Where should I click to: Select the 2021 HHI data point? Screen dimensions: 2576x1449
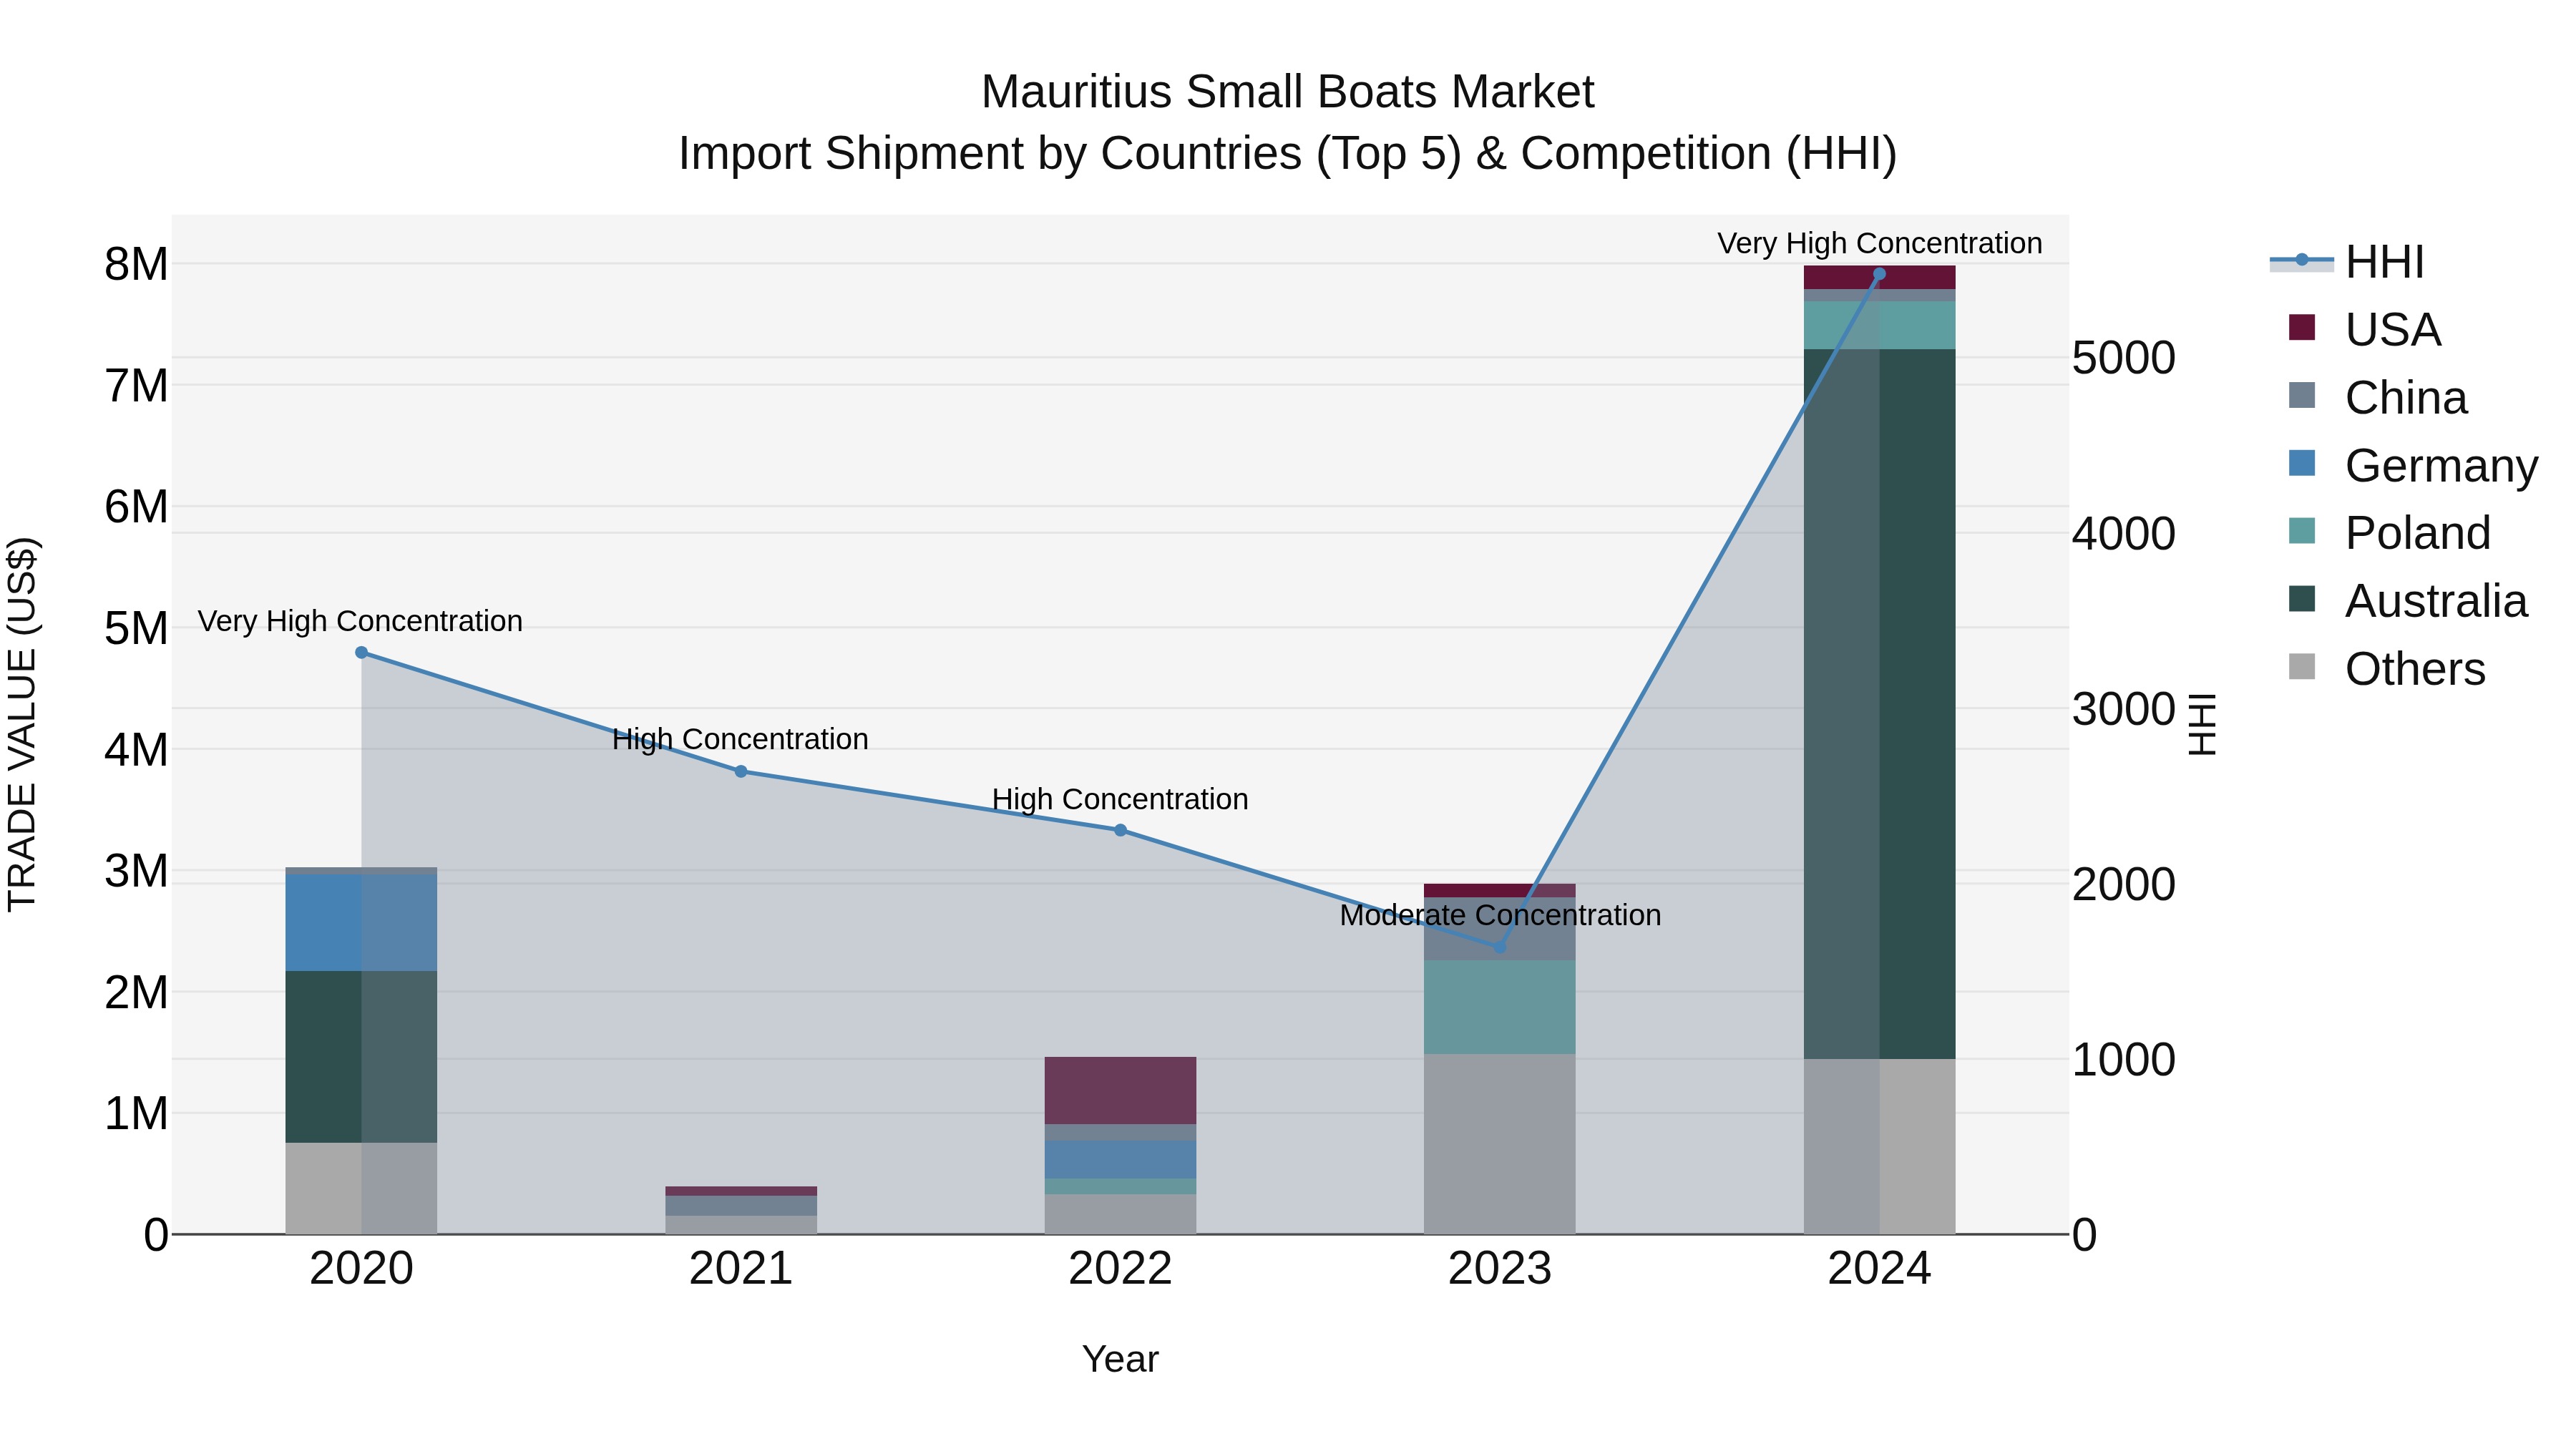[741, 772]
